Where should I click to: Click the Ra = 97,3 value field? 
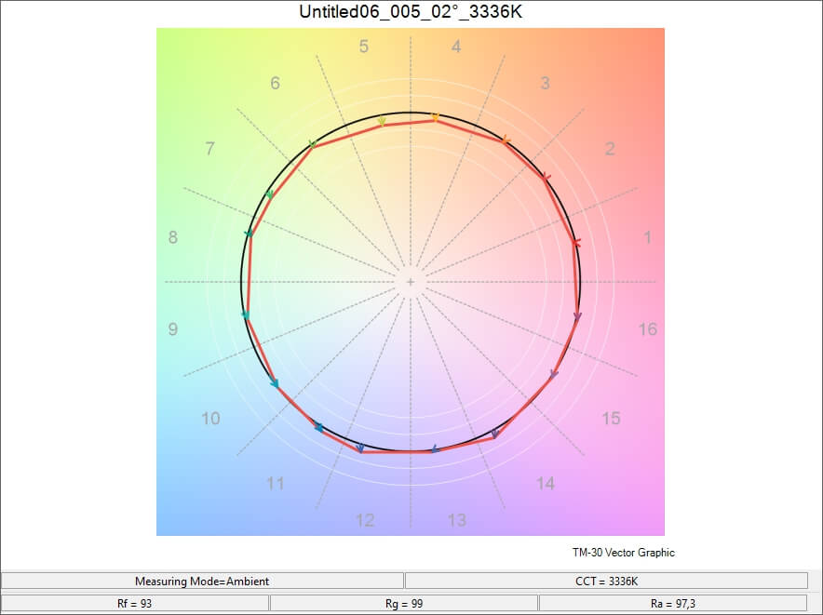pos(673,604)
